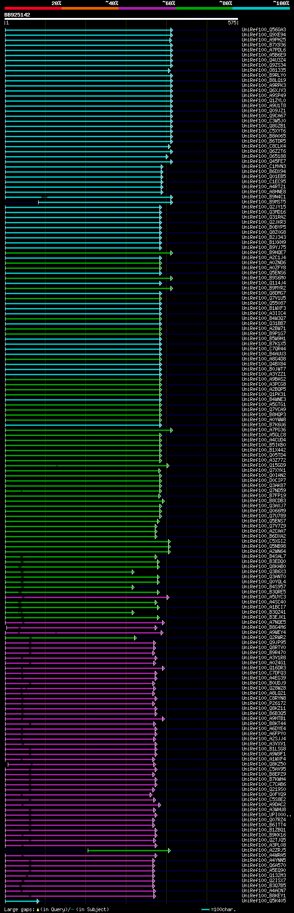This screenshot has width=294, height=913.
Task: Select hit label UniRef100_B8KEY1
Action: [x=264, y=896]
